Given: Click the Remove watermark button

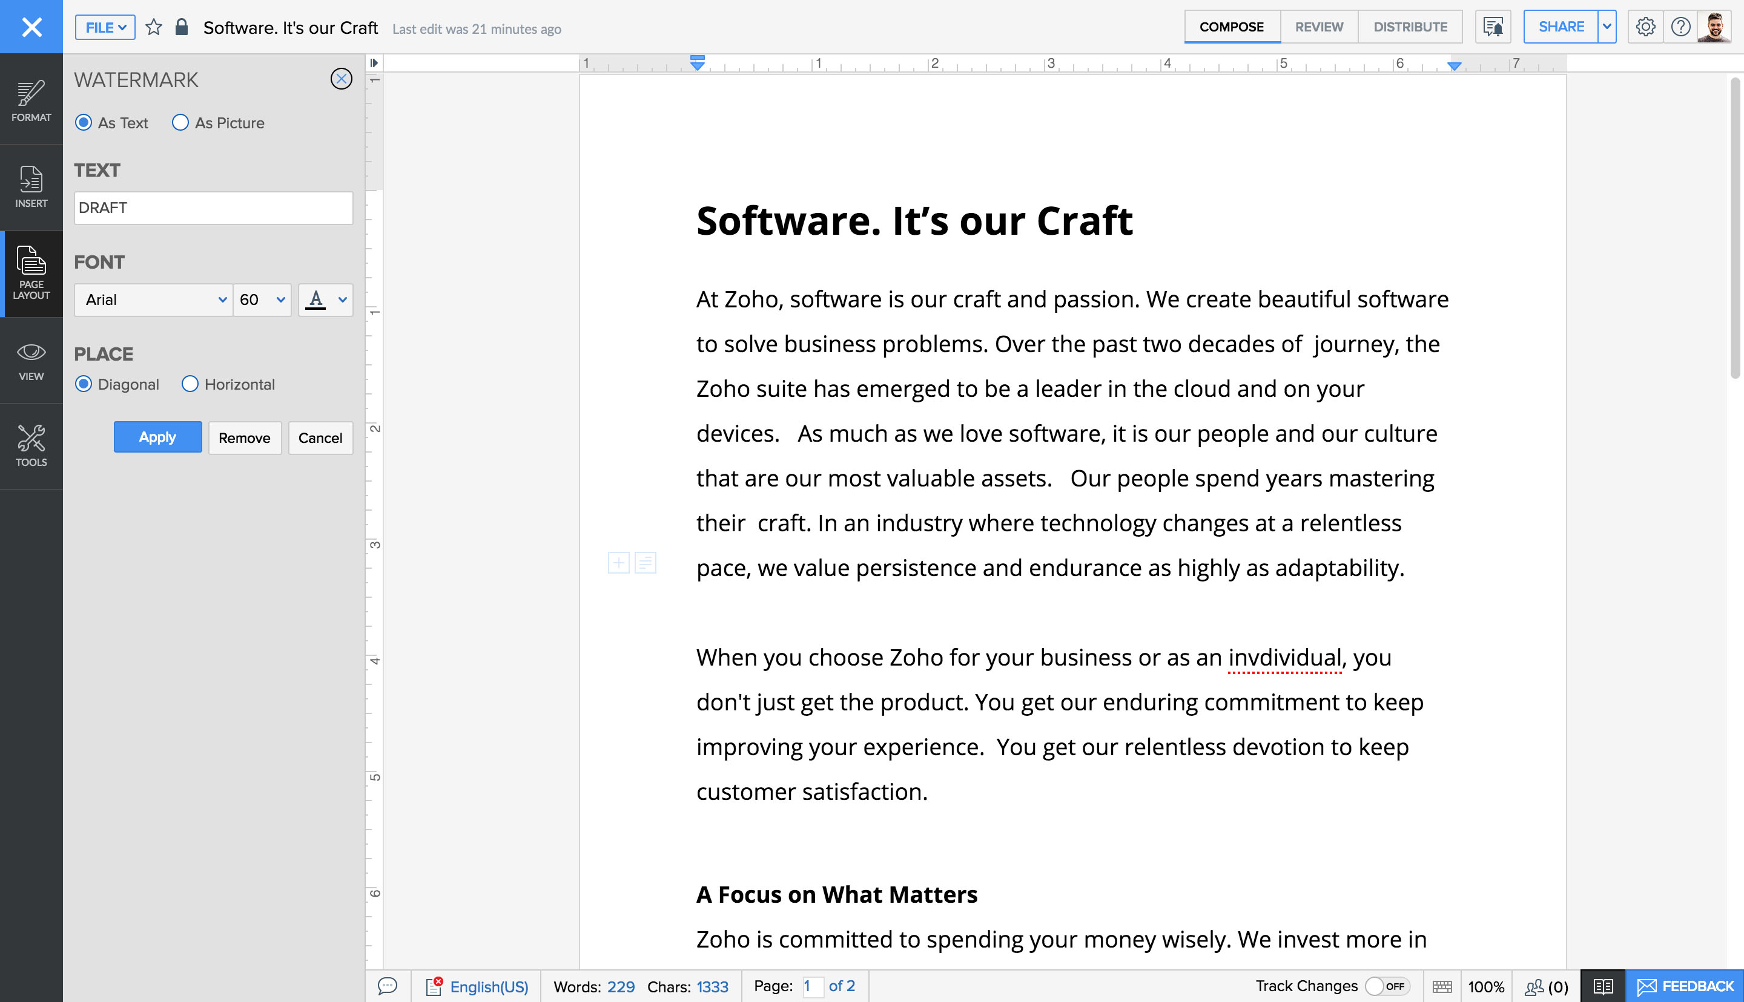Looking at the screenshot, I should point(245,437).
